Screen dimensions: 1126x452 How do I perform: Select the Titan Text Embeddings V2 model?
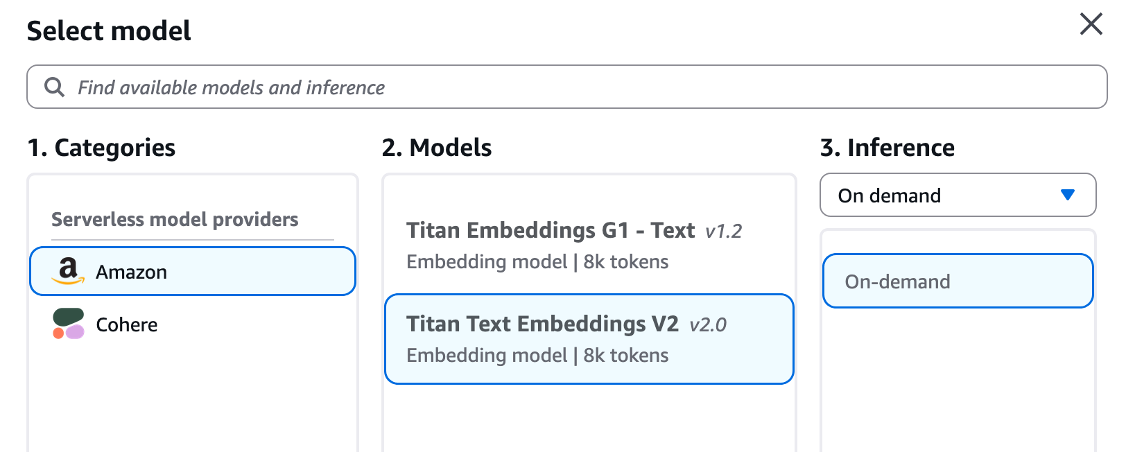(589, 338)
